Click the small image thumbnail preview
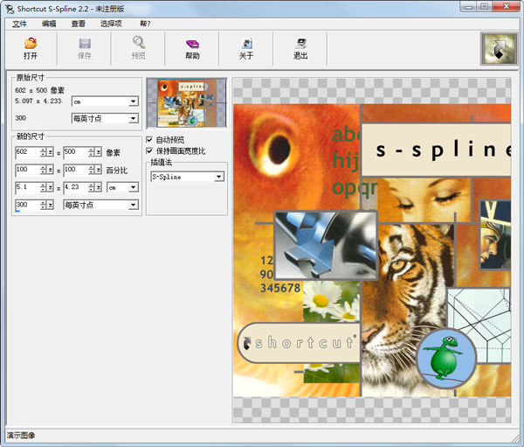Viewport: 524px width, 447px height. point(186,103)
